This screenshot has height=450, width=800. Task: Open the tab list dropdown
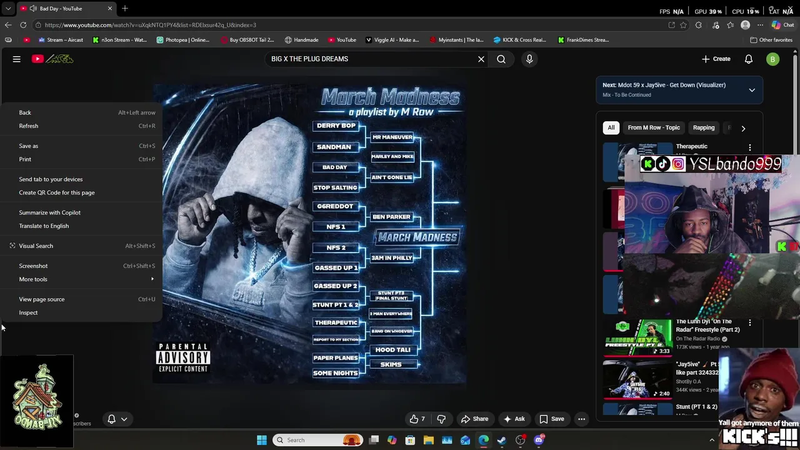click(x=8, y=9)
